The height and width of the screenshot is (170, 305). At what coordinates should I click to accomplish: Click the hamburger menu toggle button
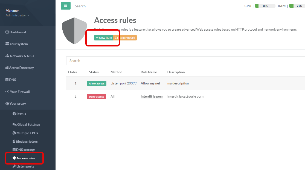pyautogui.click(x=65, y=6)
